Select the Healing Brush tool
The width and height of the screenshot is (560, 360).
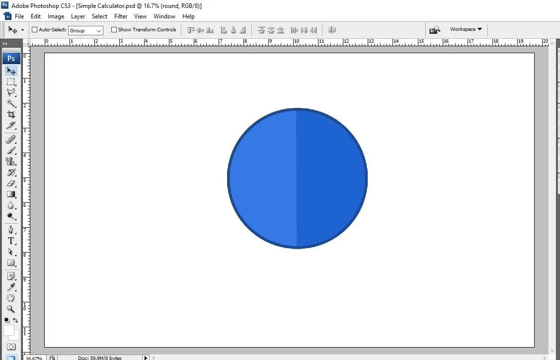[x=11, y=139]
